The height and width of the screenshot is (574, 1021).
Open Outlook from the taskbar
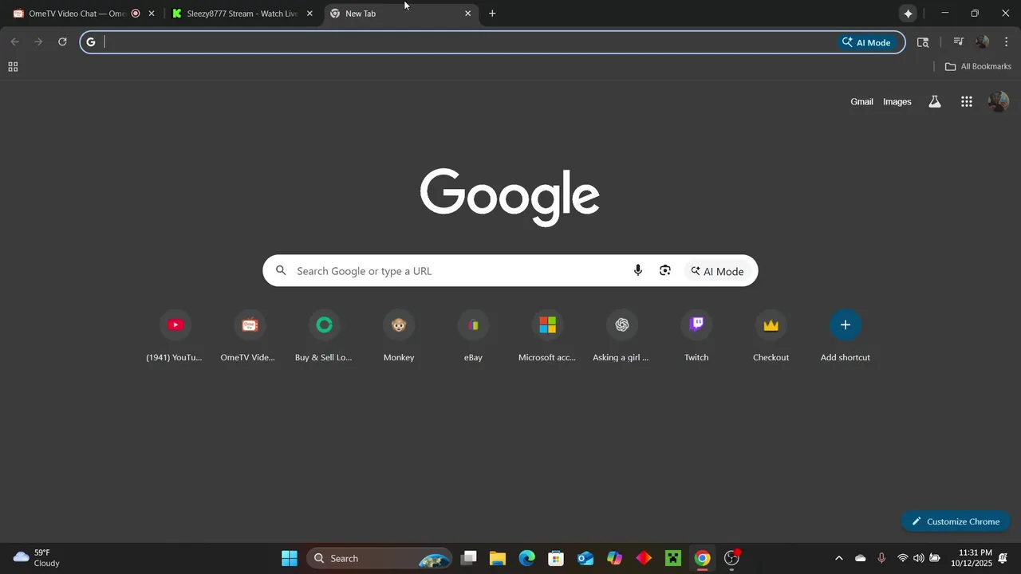[x=585, y=558]
